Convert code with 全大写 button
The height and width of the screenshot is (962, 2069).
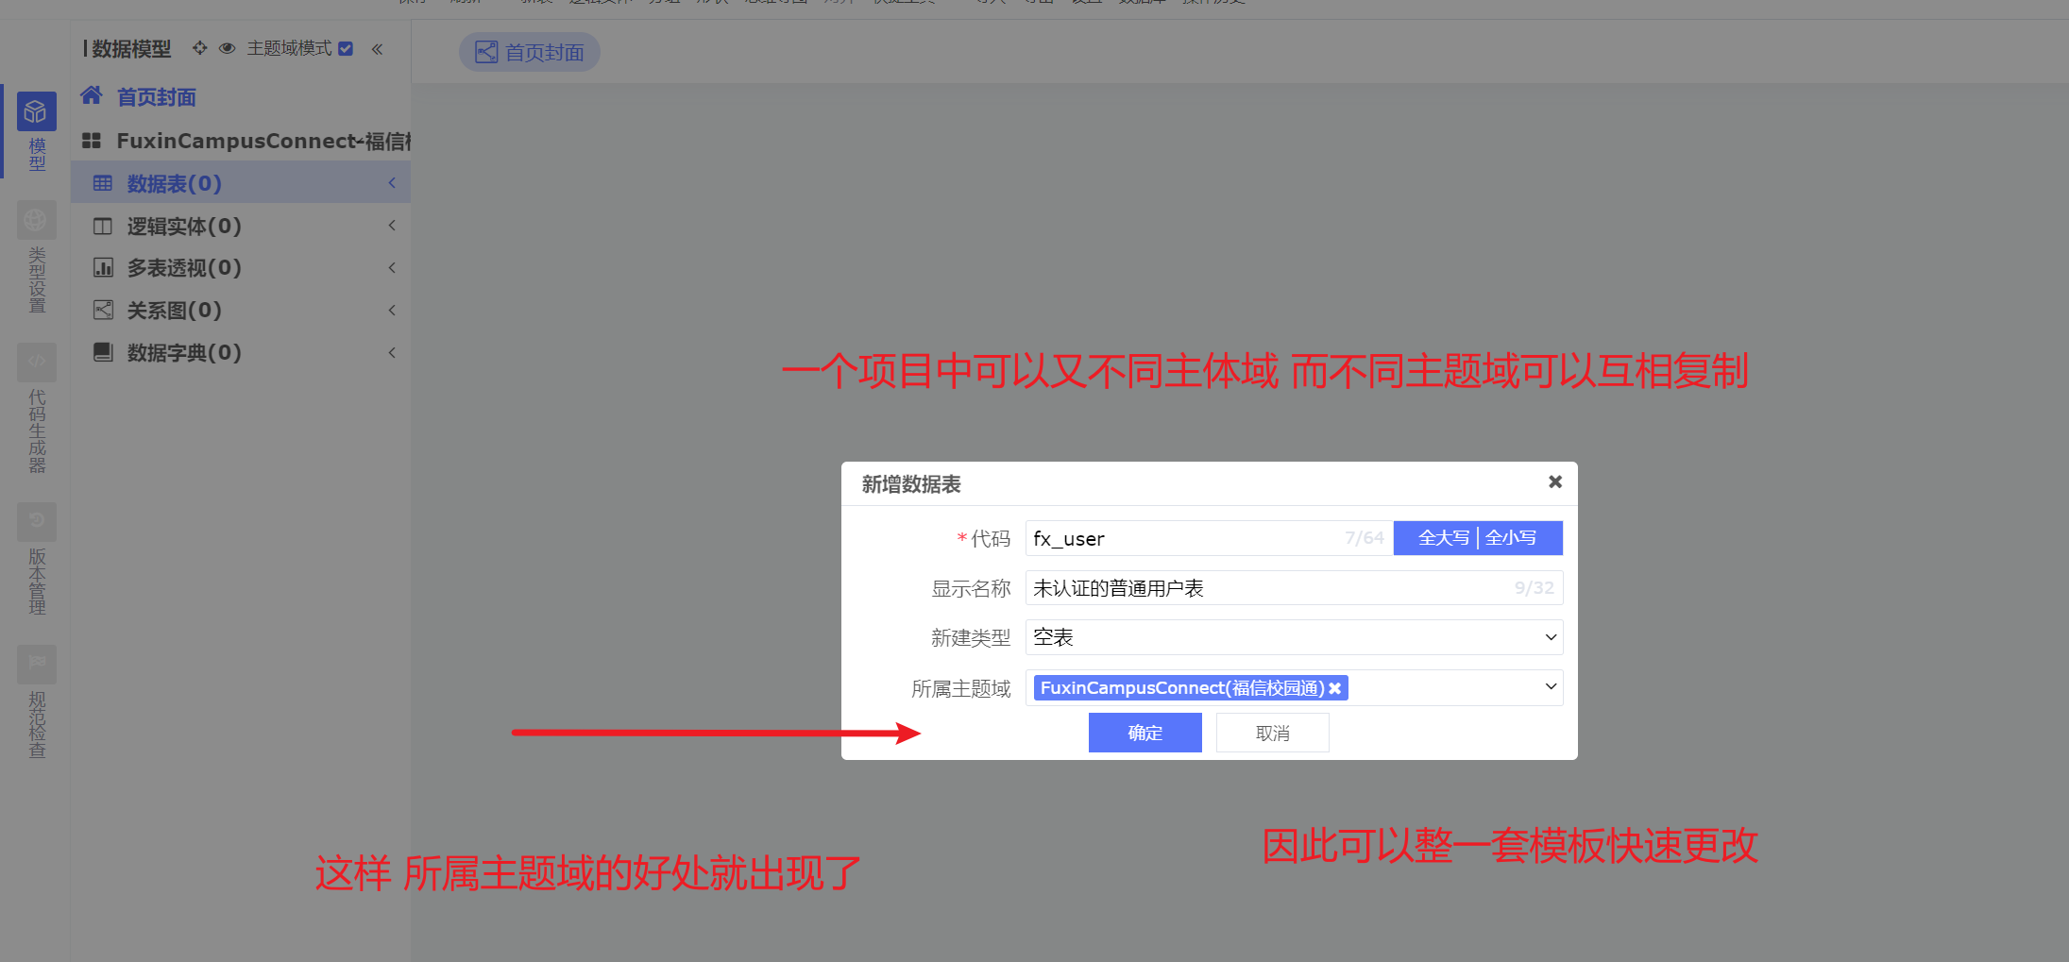[1444, 538]
